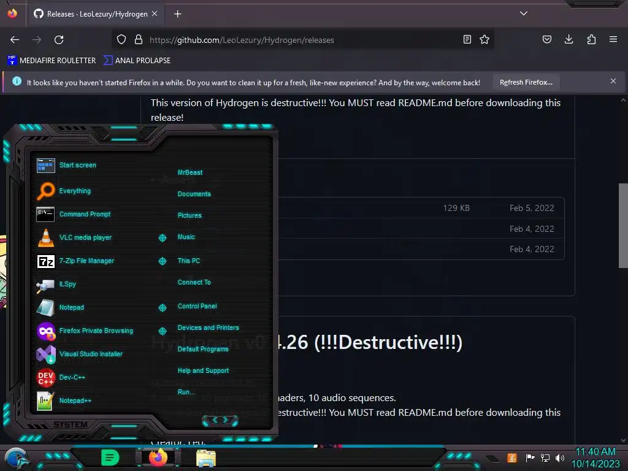Viewport: 628px width, 471px height.
Task: Select Run... in start menu
Action: 186,392
